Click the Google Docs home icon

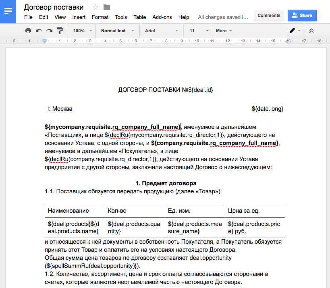click(8, 11)
